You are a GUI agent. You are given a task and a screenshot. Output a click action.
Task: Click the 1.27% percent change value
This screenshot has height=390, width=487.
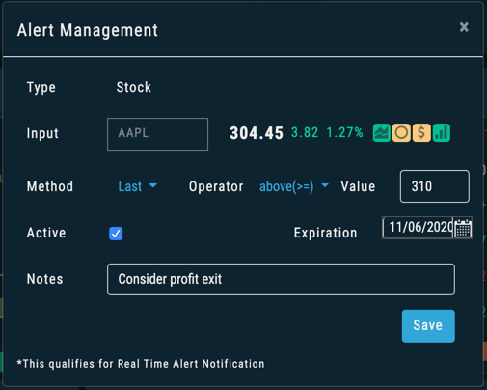[x=344, y=132]
